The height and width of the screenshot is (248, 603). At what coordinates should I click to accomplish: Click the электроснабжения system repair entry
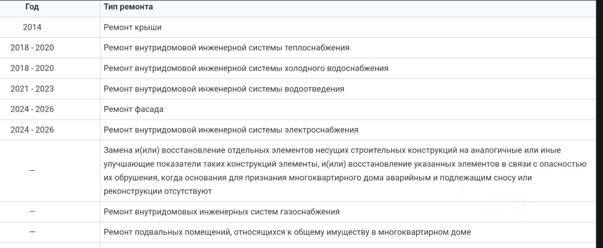[231, 130]
